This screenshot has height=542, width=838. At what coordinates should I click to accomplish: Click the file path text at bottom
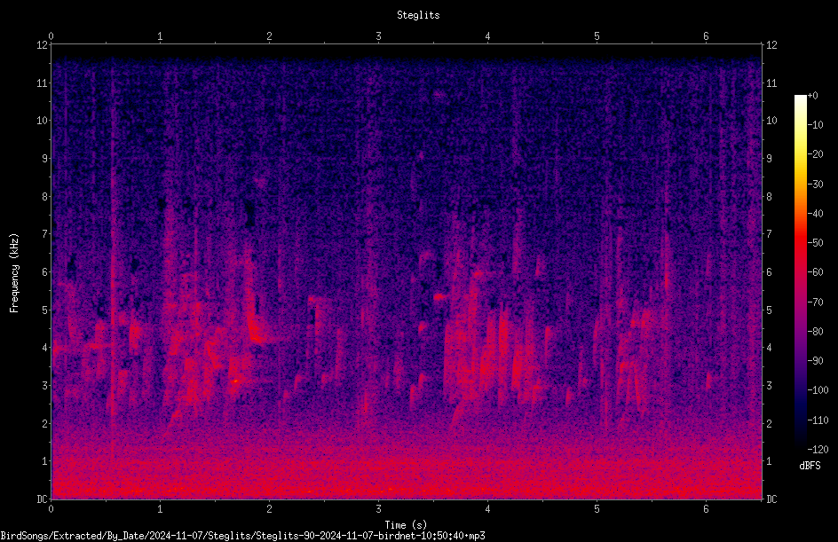pos(242,536)
